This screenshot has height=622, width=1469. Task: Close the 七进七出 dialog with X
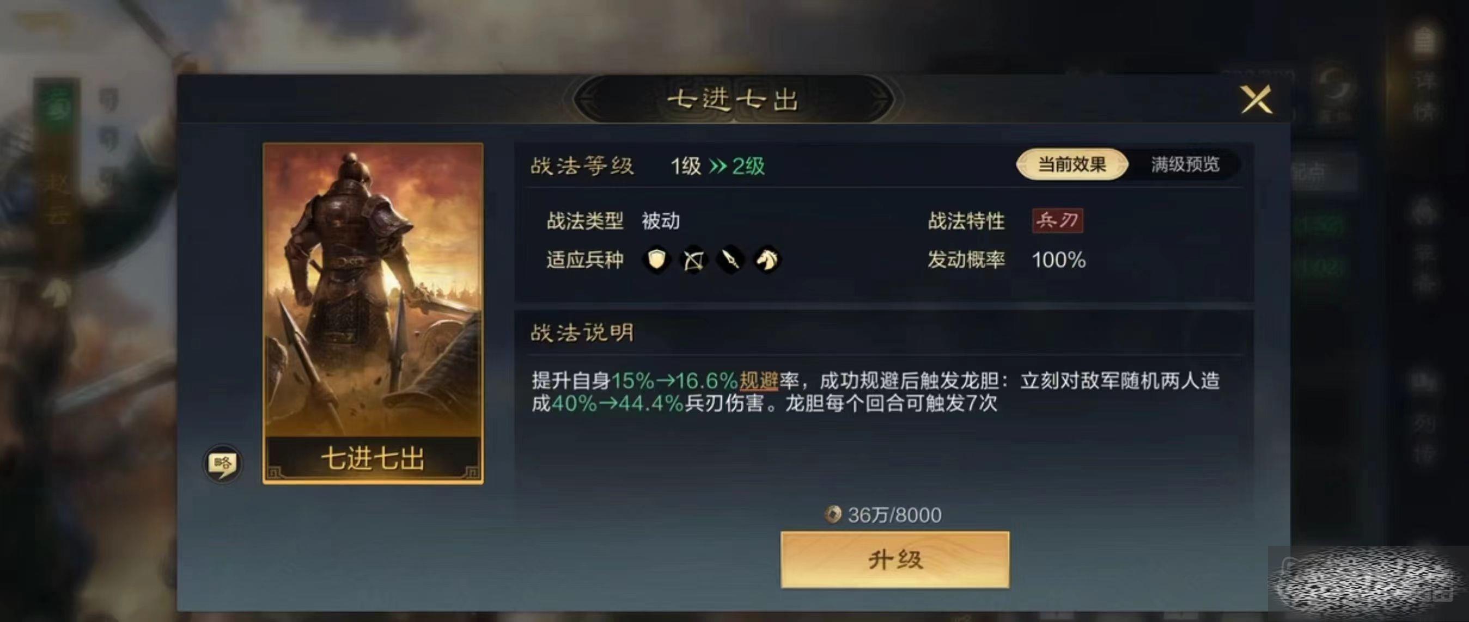[x=1256, y=99]
